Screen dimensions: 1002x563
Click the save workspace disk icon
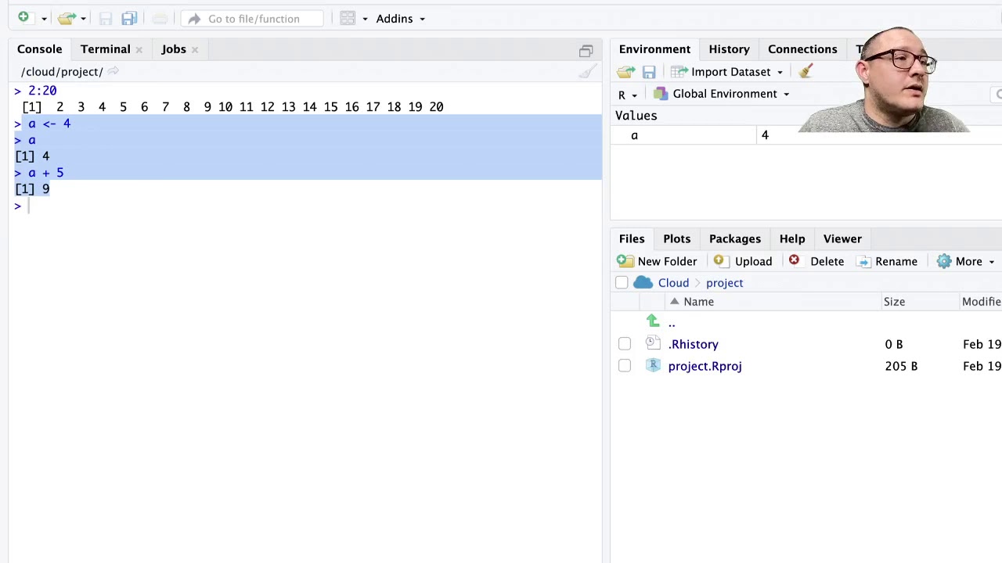[x=649, y=72]
